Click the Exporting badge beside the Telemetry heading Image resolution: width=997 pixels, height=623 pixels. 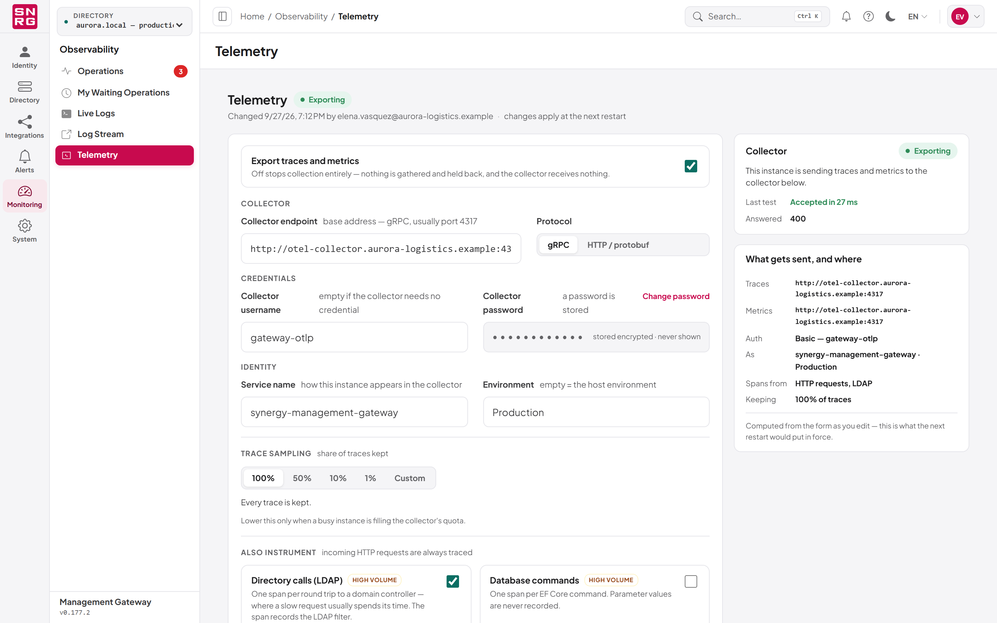[323, 100]
